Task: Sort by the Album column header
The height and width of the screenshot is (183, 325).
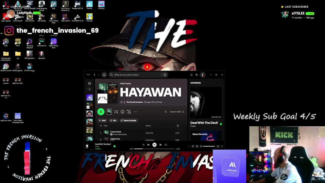Action: (148, 126)
